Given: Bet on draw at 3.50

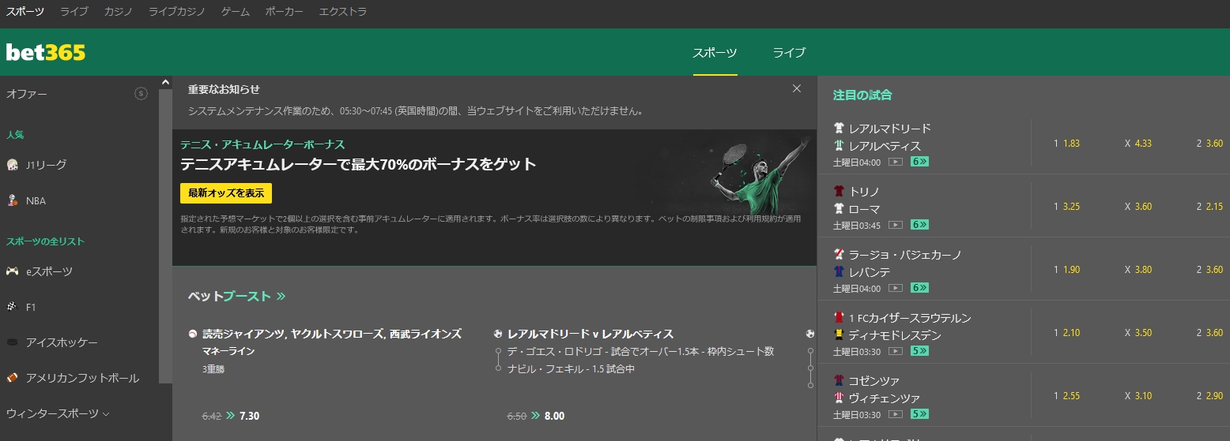Looking at the screenshot, I should click(1138, 333).
